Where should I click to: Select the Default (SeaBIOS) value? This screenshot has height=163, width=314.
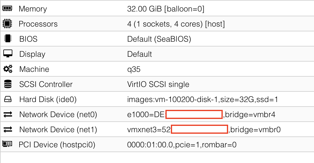[x=159, y=39]
